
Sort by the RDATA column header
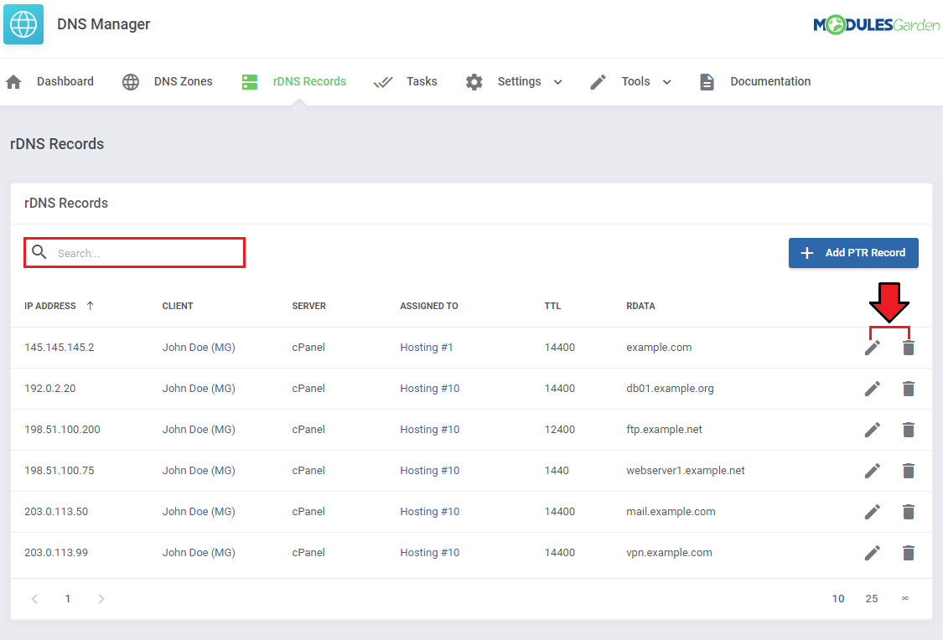coord(640,306)
